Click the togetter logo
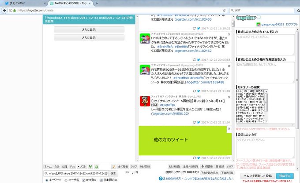Image resolution: width=300 pixels, height=183 pixels. click(x=248, y=18)
